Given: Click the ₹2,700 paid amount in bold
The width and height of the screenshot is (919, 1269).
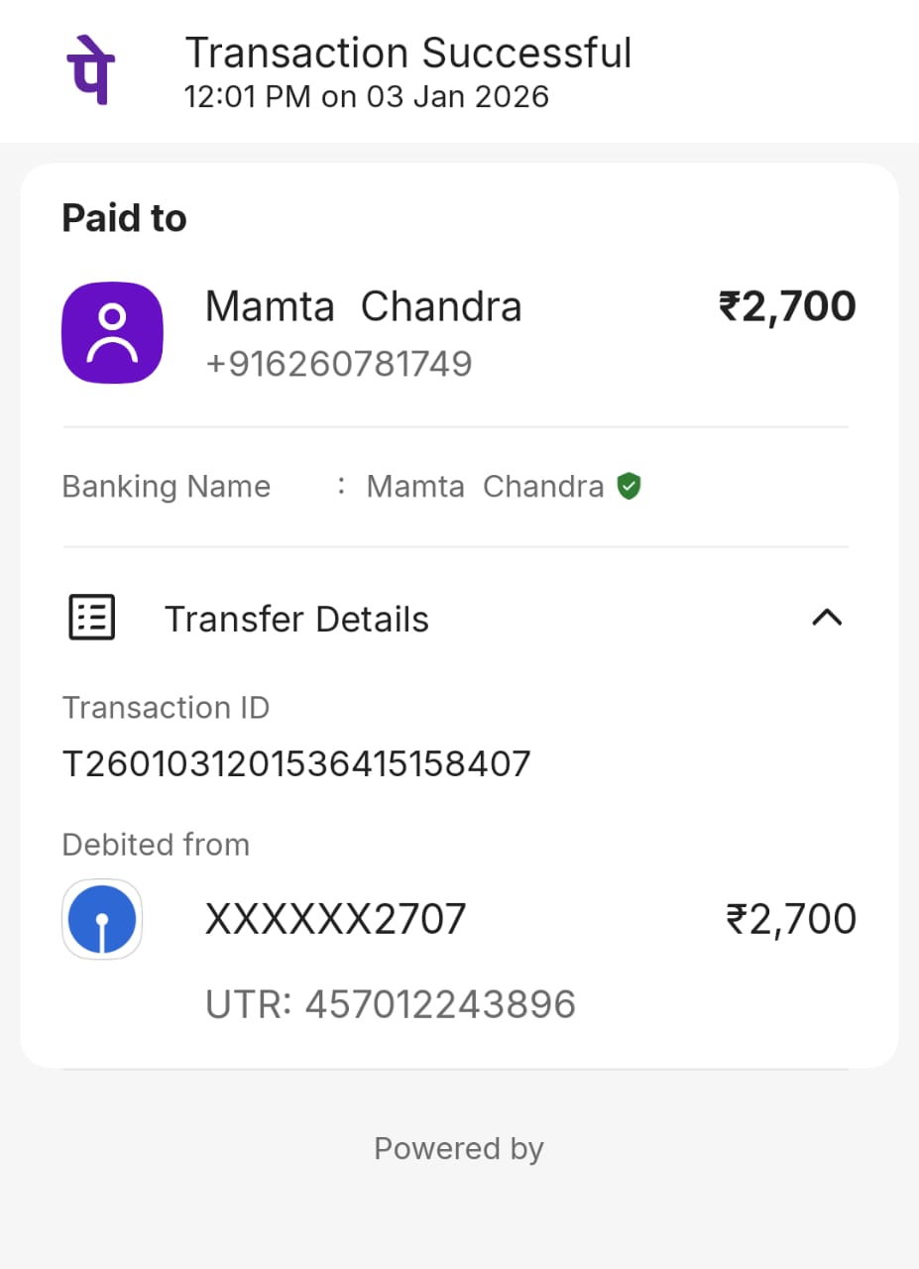Looking at the screenshot, I should (787, 306).
